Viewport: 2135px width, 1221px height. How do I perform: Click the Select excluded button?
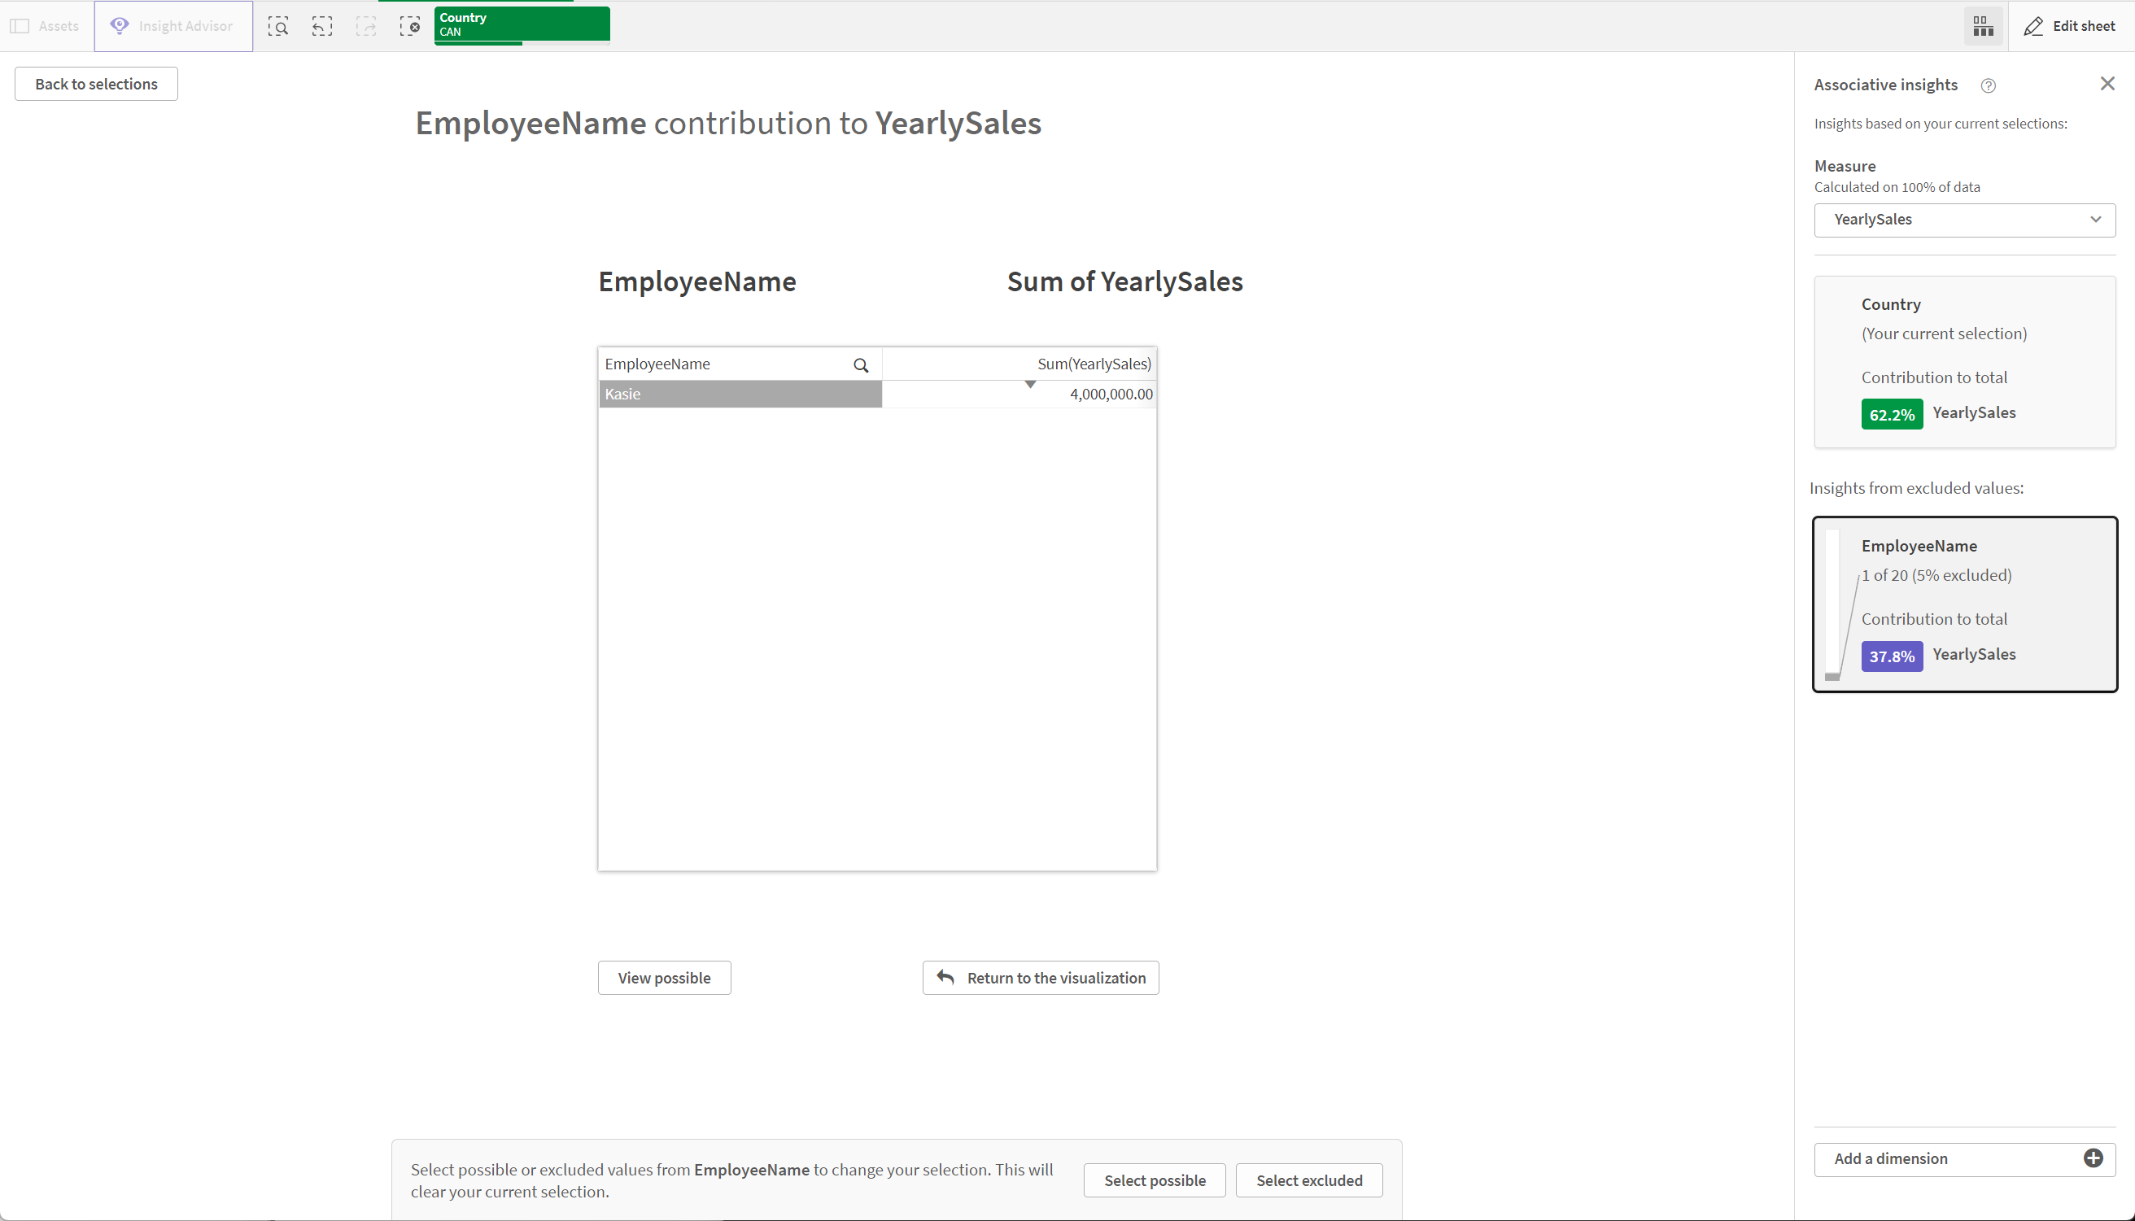[x=1308, y=1180]
